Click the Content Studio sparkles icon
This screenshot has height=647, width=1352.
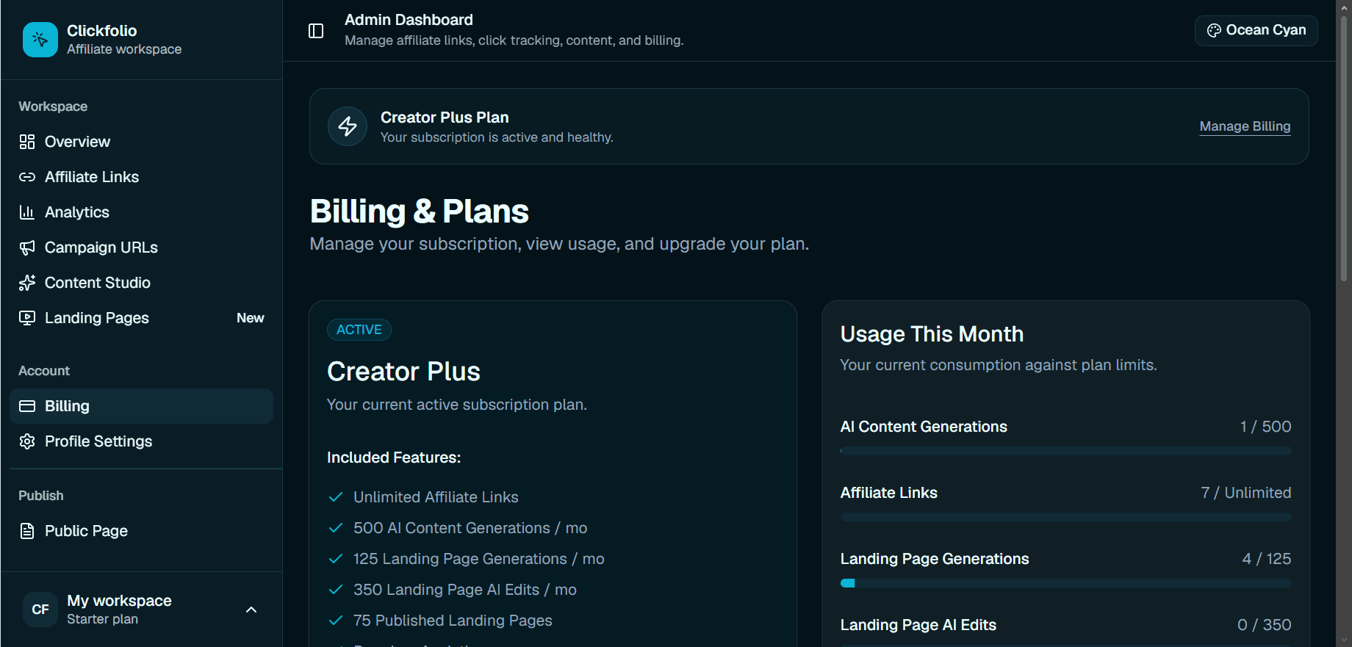27,283
